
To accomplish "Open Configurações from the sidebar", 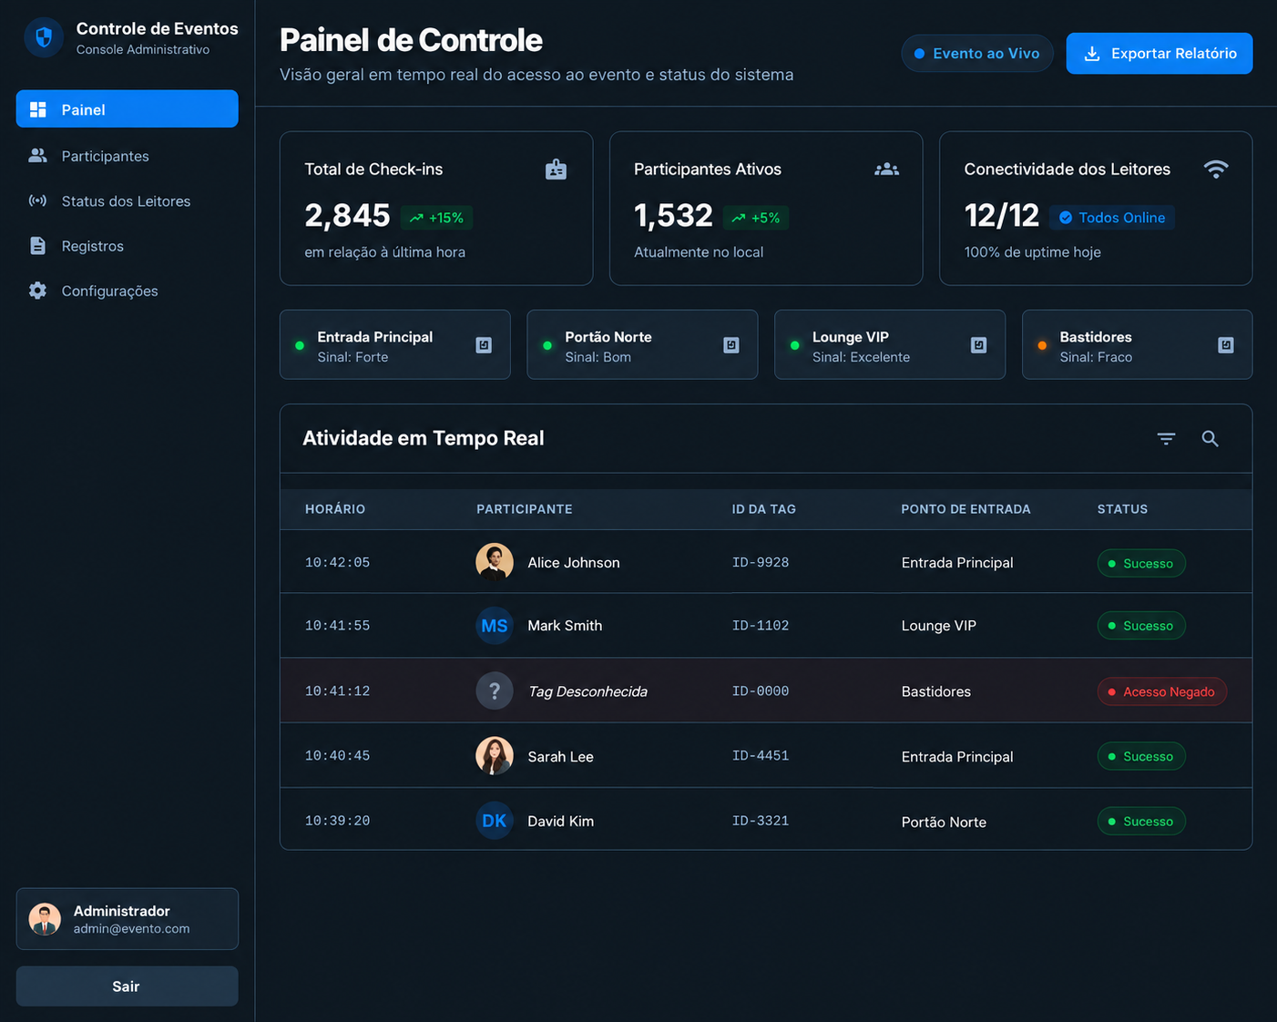I will tap(128, 291).
